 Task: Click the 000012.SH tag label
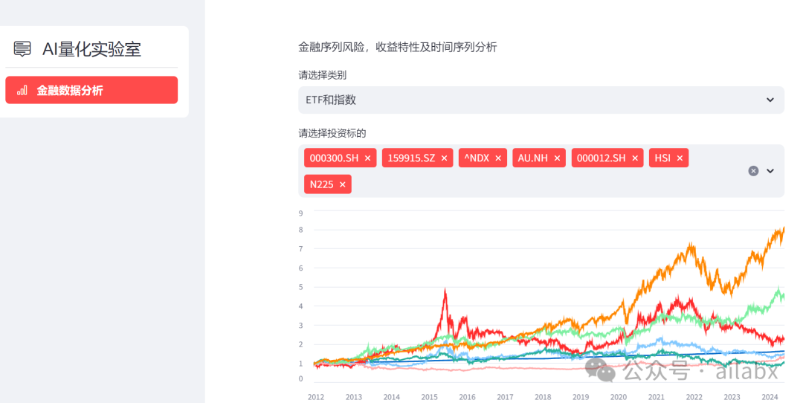coord(602,158)
